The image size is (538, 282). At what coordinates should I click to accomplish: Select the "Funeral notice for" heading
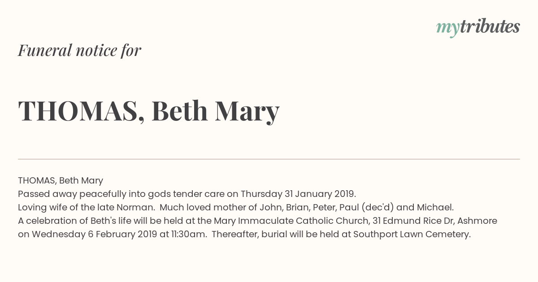pos(79,51)
